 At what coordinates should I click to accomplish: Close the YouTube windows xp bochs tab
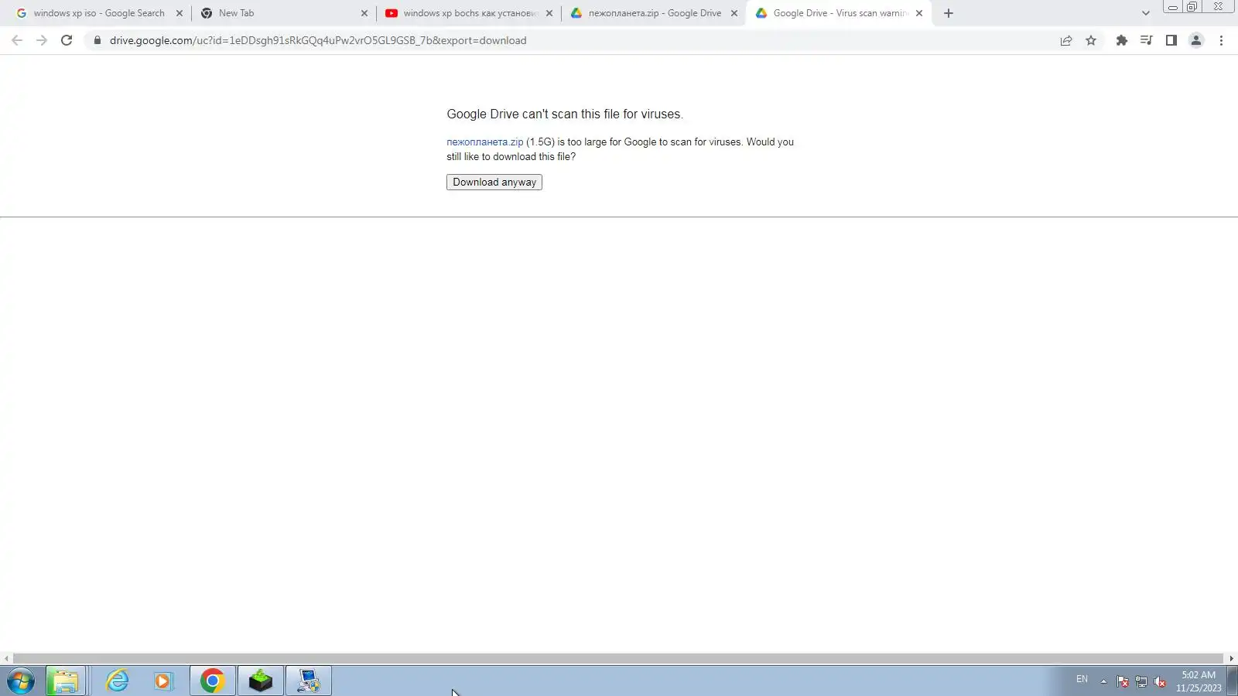click(x=549, y=13)
